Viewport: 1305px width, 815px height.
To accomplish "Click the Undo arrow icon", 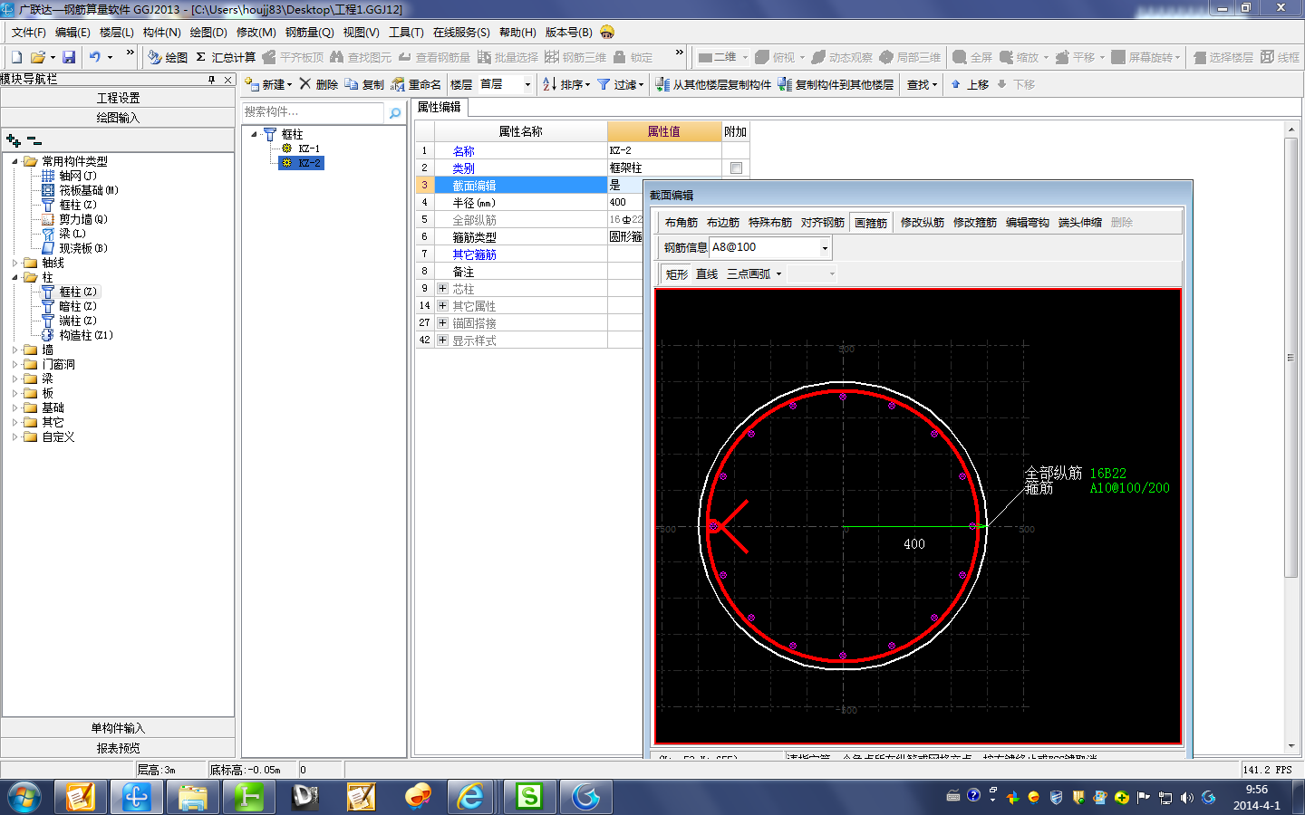I will tap(95, 57).
